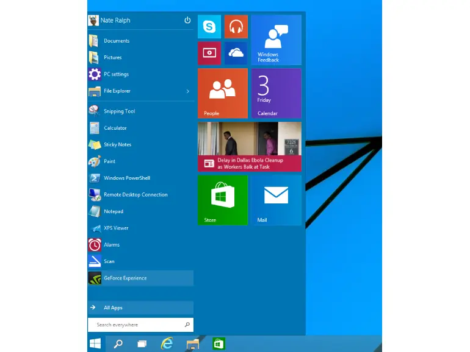Click the Remote Desktop Connection icon
Viewport: 470px width, 352px height.
tap(95, 195)
